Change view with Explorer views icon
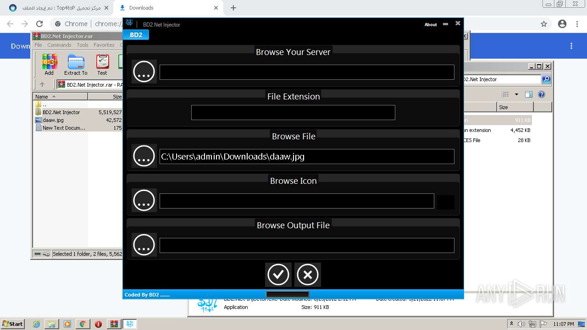 click(505, 94)
